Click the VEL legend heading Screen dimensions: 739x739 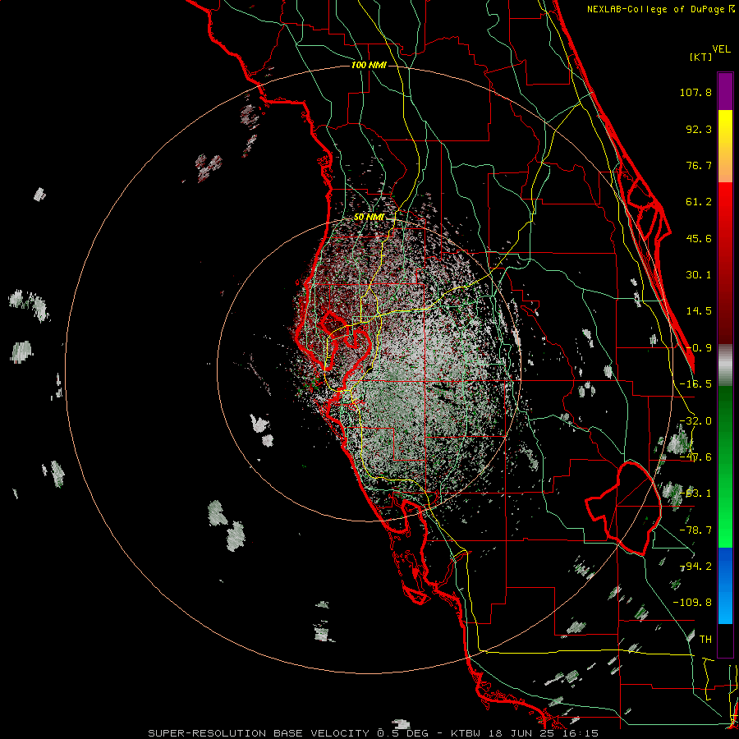click(x=721, y=49)
